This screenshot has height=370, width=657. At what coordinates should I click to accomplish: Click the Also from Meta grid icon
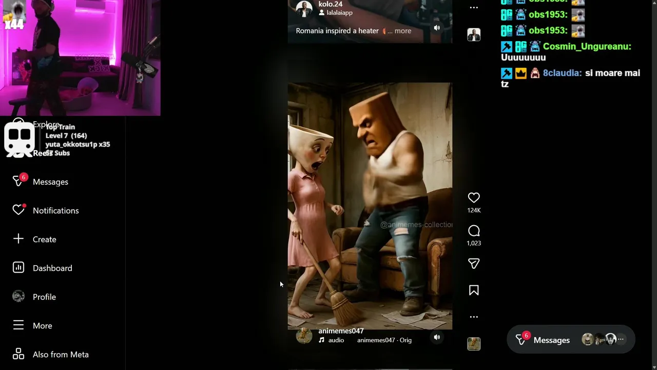coord(18,354)
